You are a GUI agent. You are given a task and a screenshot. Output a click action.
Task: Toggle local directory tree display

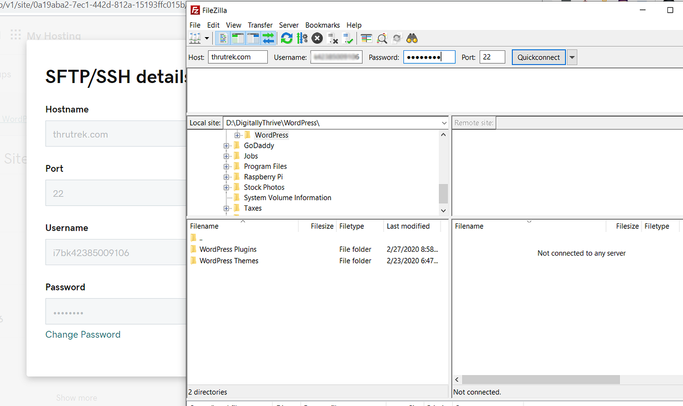tap(238, 38)
